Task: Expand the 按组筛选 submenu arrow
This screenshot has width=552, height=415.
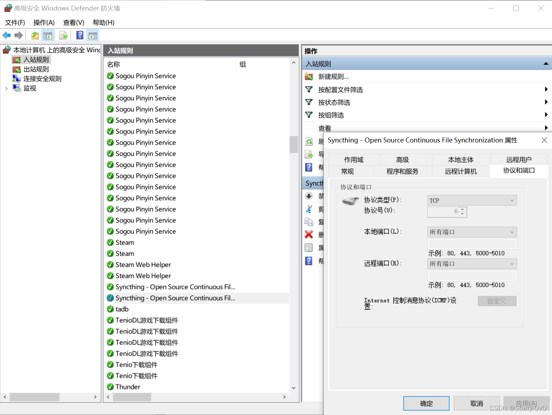Action: click(x=546, y=115)
